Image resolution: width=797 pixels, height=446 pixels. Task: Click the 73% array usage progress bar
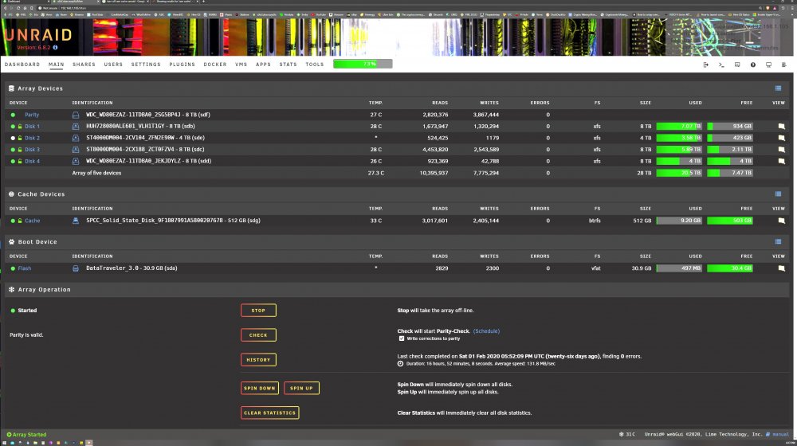[363, 64]
